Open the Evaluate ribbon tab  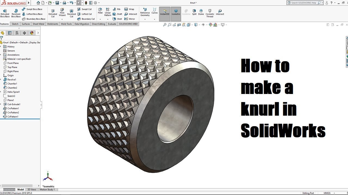tap(112, 24)
